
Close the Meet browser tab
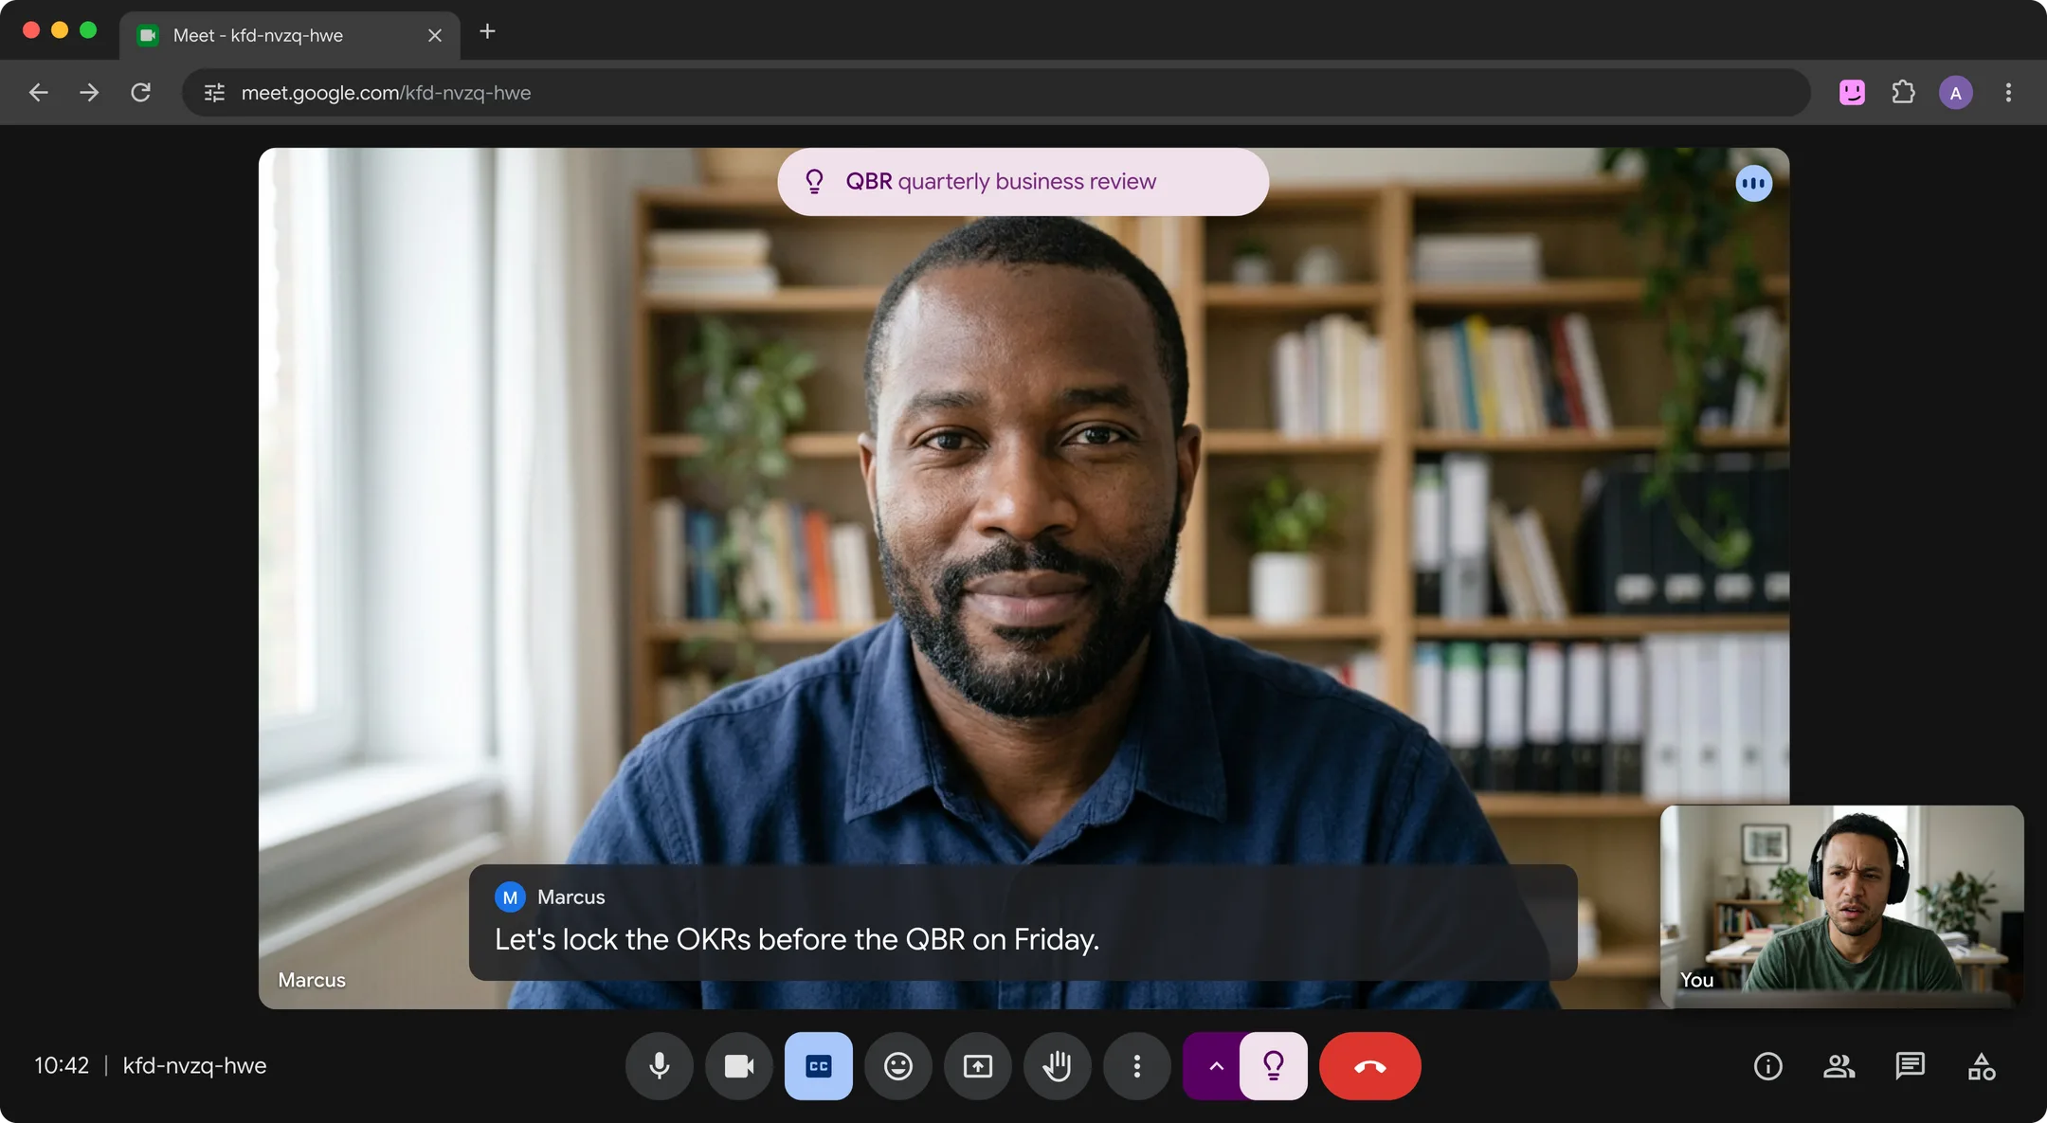pyautogui.click(x=435, y=36)
